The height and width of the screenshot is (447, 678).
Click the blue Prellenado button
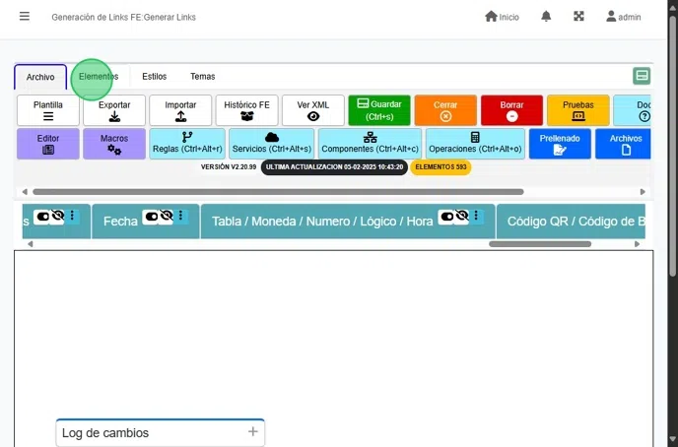560,144
